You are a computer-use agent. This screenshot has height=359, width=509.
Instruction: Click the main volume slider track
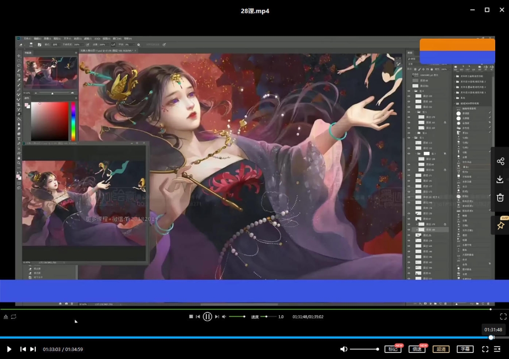(x=364, y=349)
